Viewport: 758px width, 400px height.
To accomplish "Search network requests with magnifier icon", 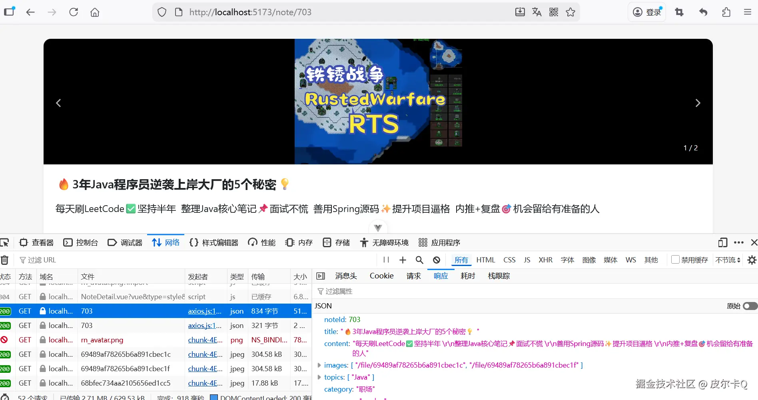I will [419, 260].
